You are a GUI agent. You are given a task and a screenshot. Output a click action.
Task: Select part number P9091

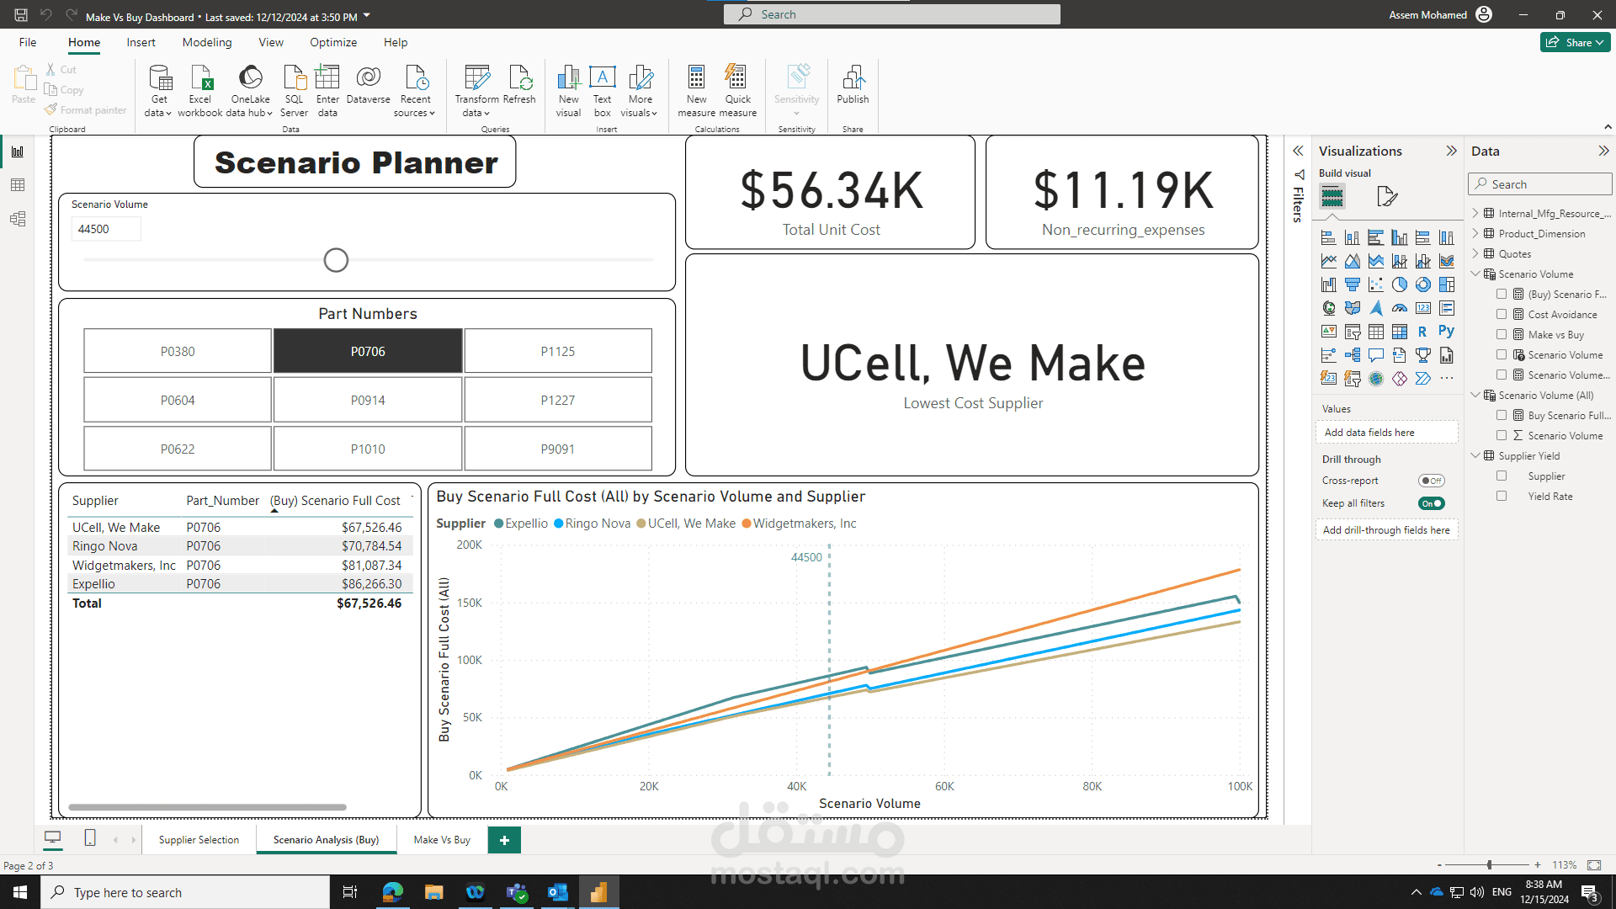558,449
